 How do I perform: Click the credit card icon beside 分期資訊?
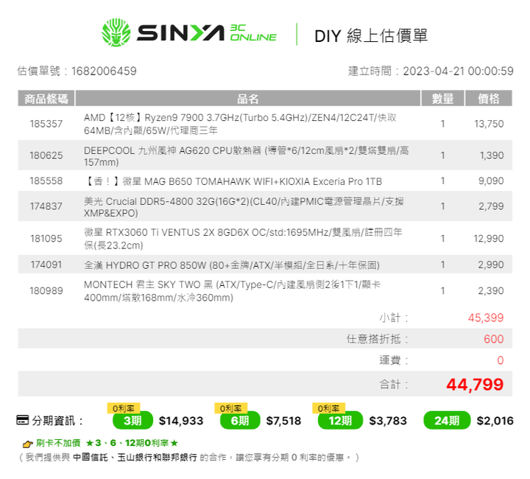tap(23, 420)
